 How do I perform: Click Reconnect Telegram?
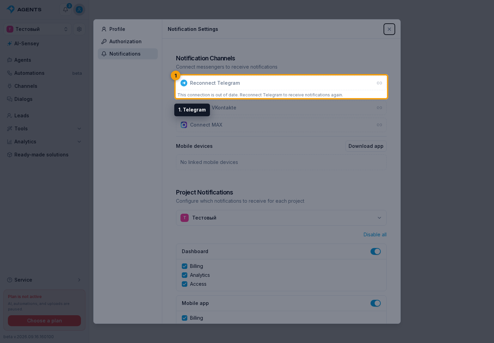281,83
